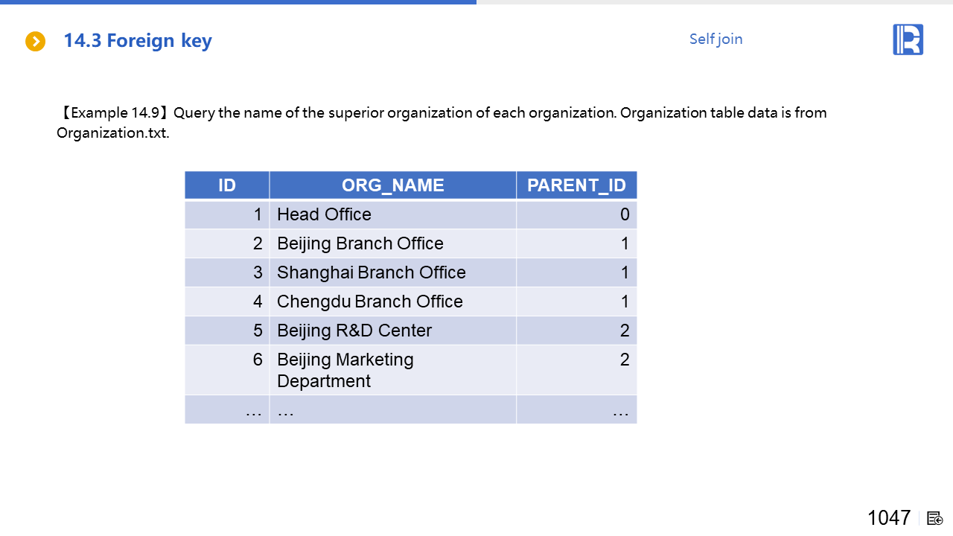Click the slide list icon next to 1047
953x536 pixels.
click(x=935, y=518)
